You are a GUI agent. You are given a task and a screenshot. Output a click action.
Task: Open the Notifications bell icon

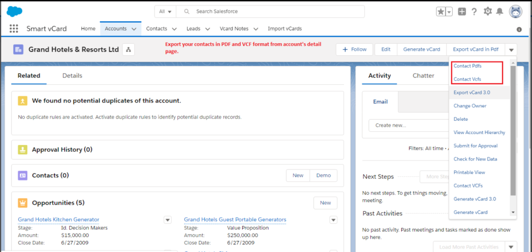tap(499, 12)
